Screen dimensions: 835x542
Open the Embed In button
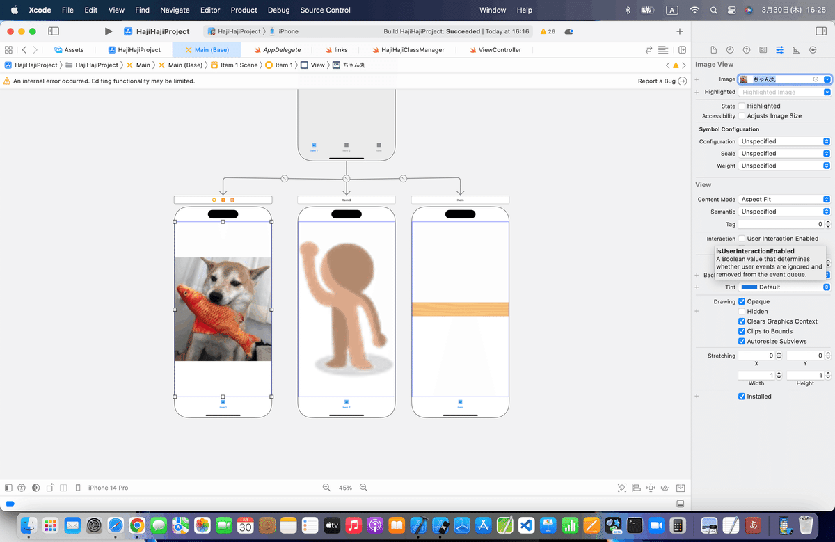coord(681,488)
